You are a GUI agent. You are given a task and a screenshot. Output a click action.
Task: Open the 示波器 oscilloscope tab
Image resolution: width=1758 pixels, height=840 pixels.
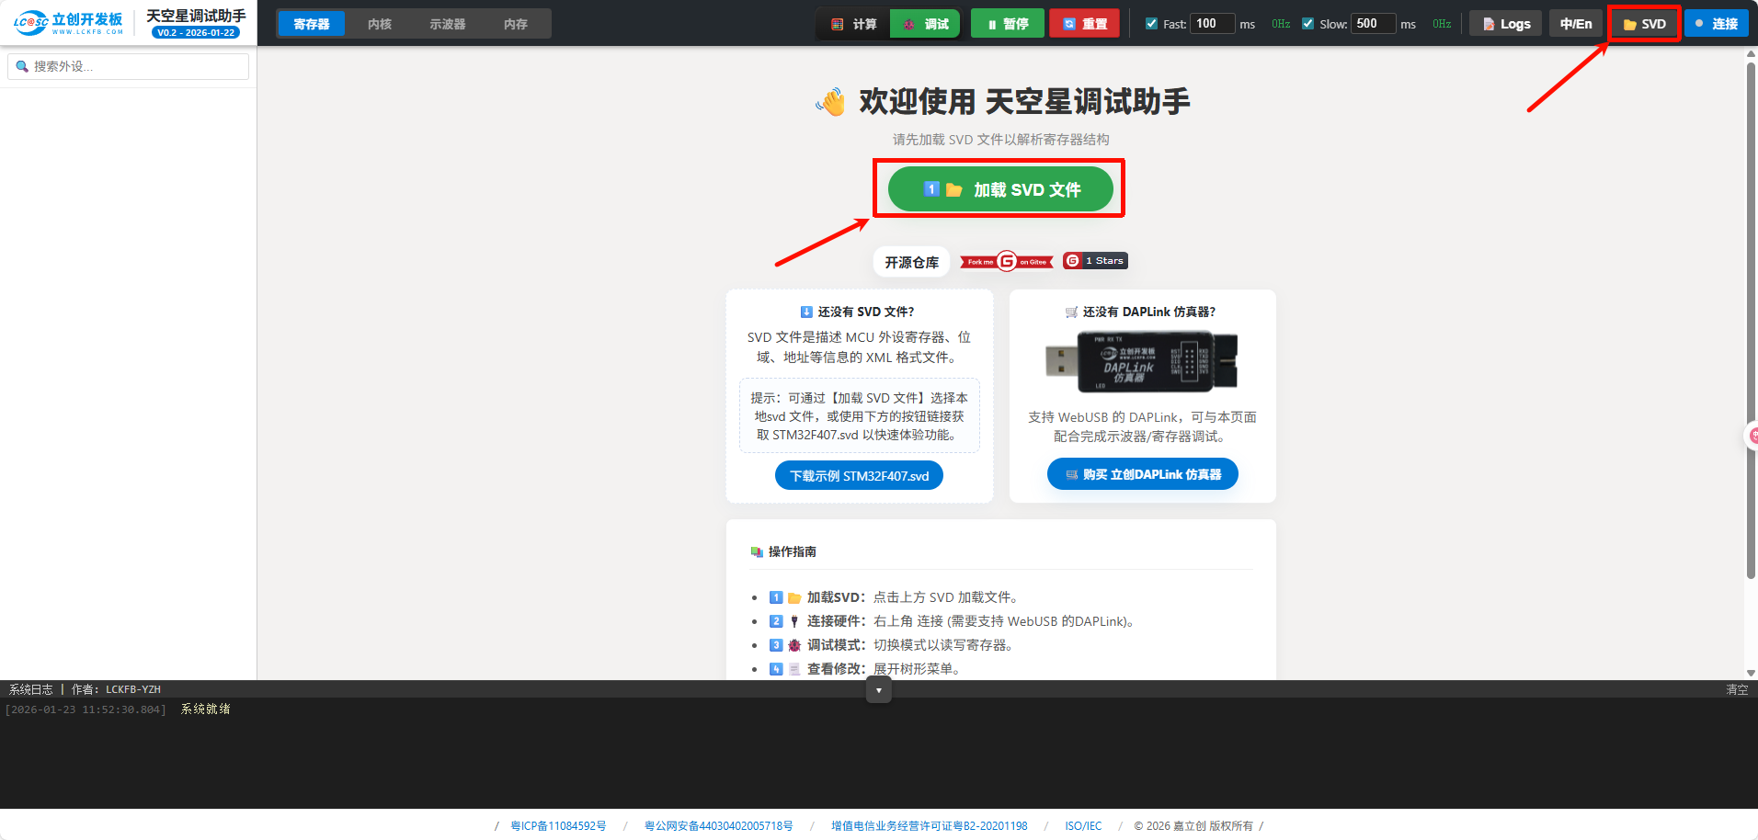(447, 23)
